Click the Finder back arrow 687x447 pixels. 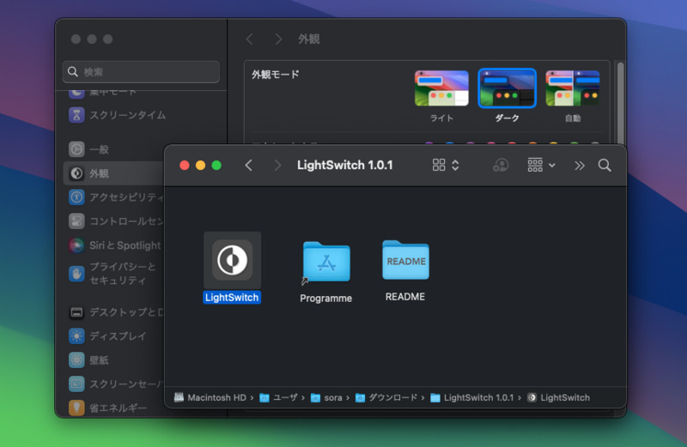point(249,166)
